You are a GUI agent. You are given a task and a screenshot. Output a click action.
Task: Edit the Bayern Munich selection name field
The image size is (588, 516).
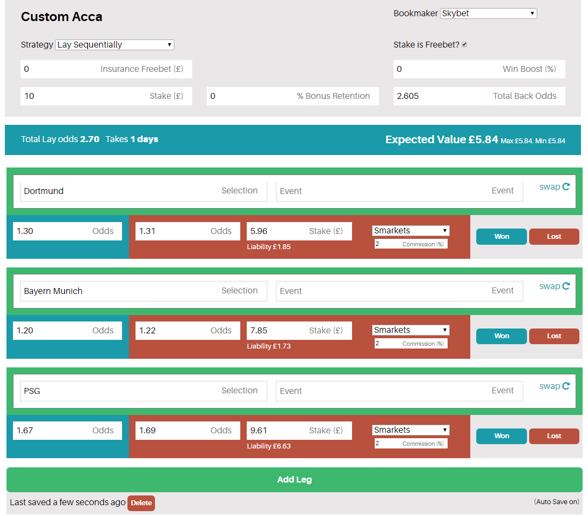tap(143, 291)
